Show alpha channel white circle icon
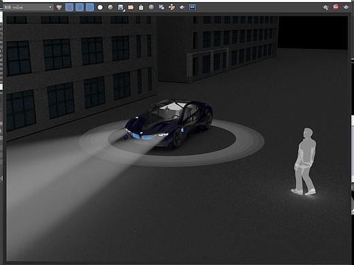Image resolution: width=354 pixels, height=265 pixels. [x=100, y=7]
